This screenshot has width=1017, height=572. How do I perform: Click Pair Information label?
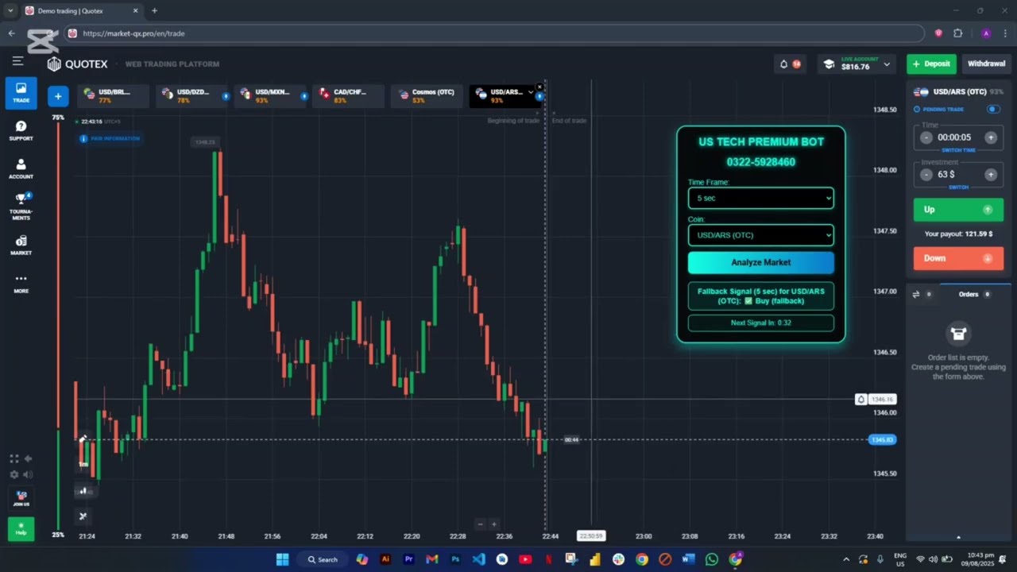click(x=110, y=138)
